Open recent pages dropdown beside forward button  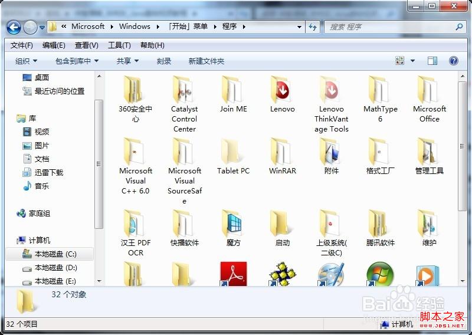42,27
